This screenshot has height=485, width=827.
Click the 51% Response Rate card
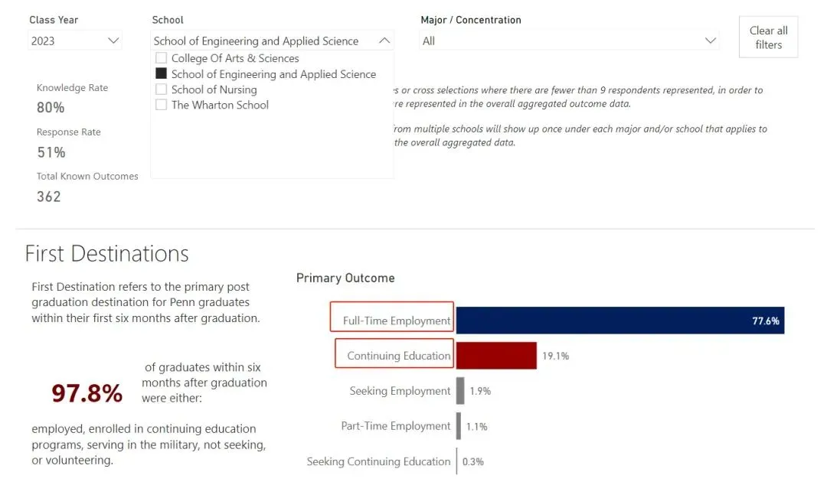point(51,152)
